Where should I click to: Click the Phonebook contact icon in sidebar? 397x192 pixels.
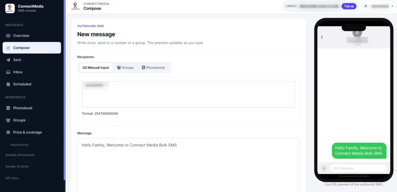pos(8,108)
